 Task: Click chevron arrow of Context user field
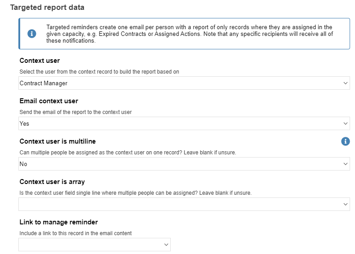click(x=345, y=83)
